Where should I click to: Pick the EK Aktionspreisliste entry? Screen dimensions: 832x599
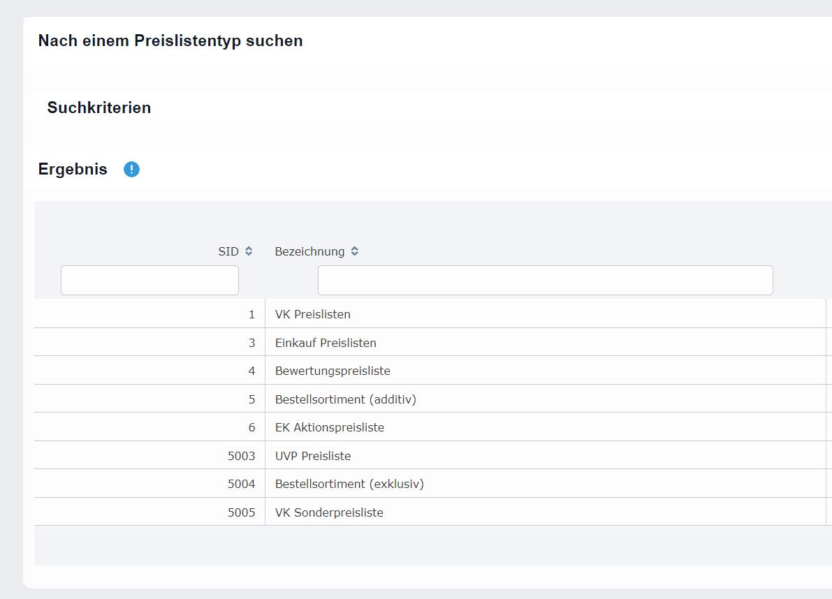tap(330, 427)
